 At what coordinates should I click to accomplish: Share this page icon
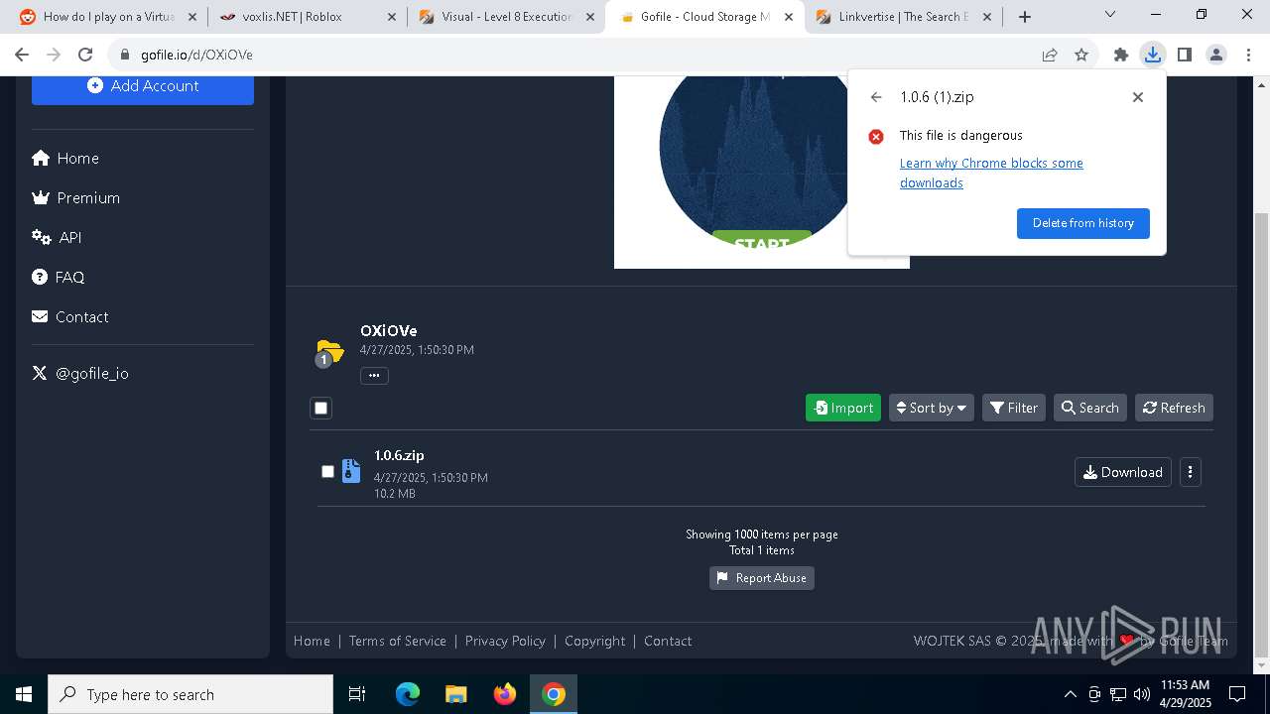[1050, 56]
